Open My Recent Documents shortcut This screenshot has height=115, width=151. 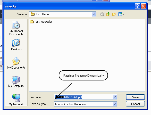[16, 28]
